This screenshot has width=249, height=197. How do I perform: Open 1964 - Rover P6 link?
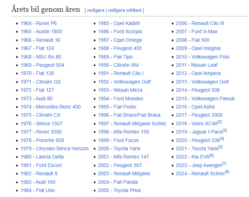(38, 23)
